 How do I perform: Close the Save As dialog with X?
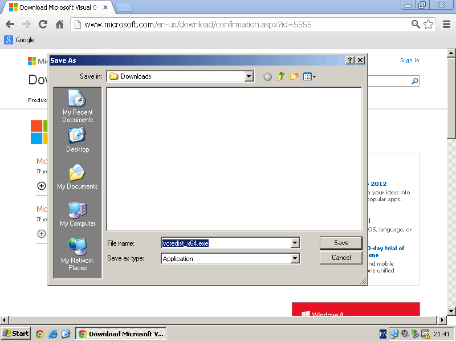click(x=360, y=60)
